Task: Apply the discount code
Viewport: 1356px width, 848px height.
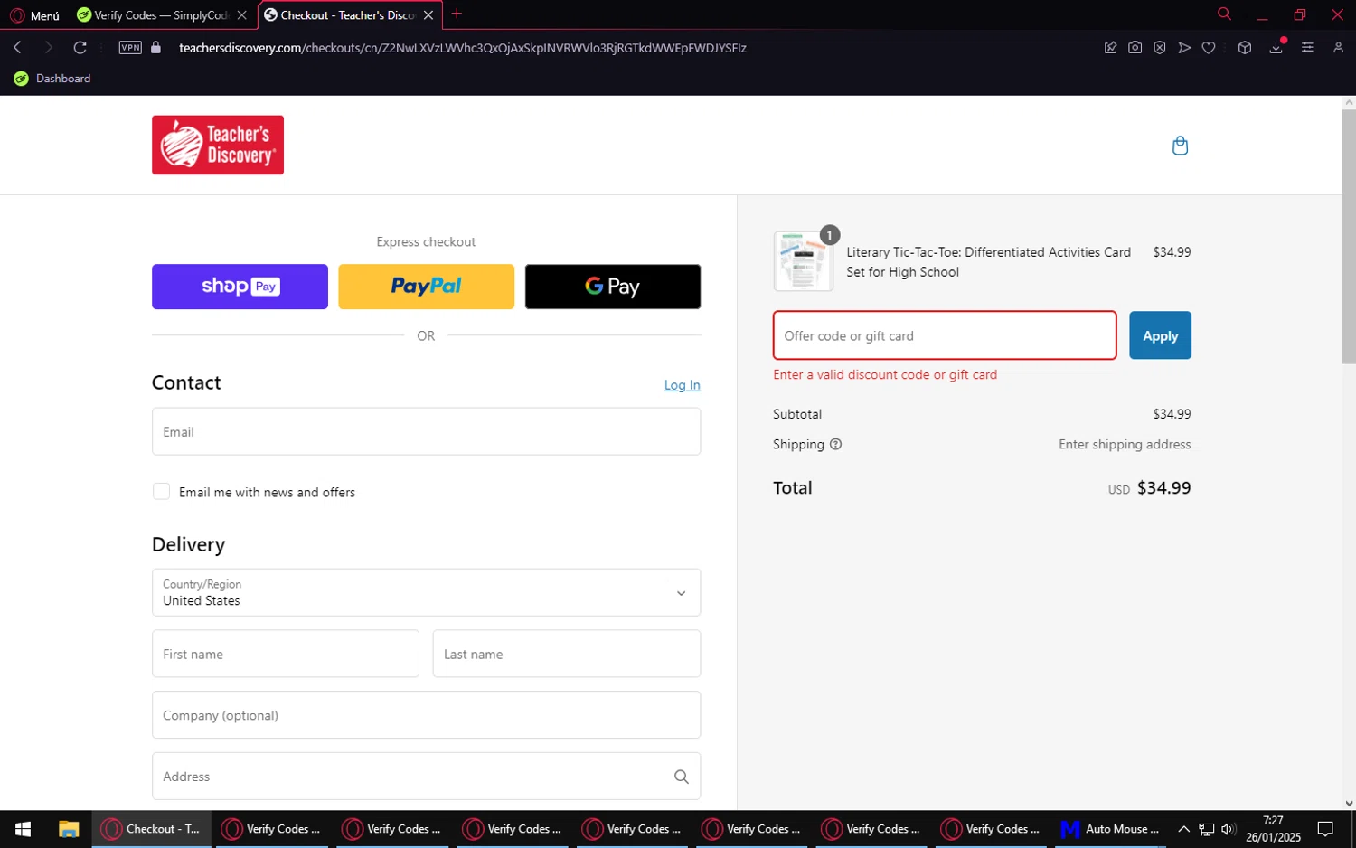Action: click(x=1160, y=335)
